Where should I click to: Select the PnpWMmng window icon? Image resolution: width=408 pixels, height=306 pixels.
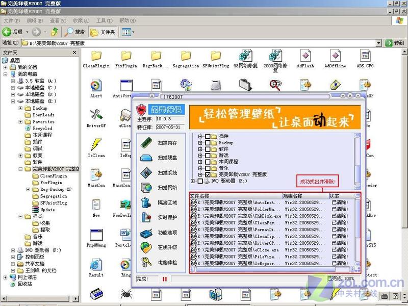click(96, 235)
